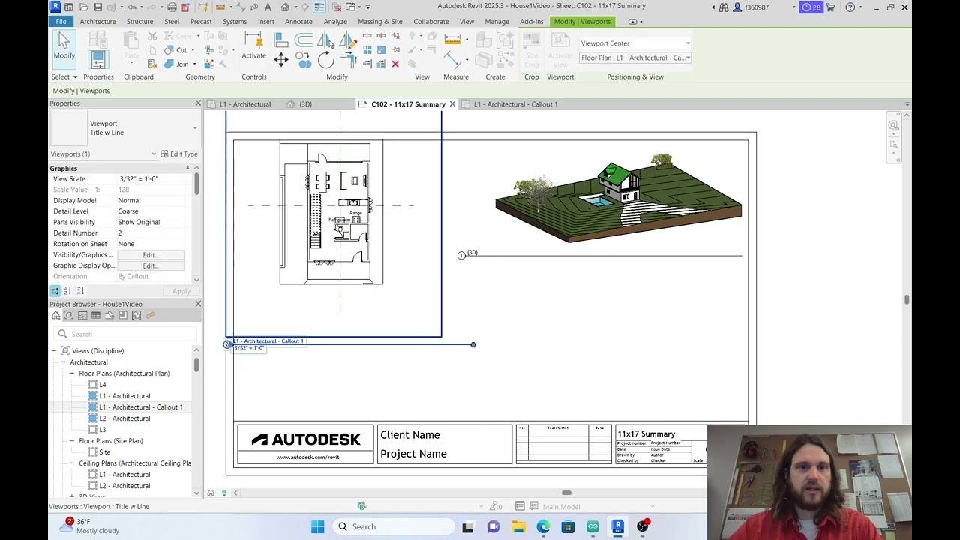Click the Open folder icon in quick access toolbar
Screen dimensions: 960x540
pyautogui.click(x=83, y=7)
